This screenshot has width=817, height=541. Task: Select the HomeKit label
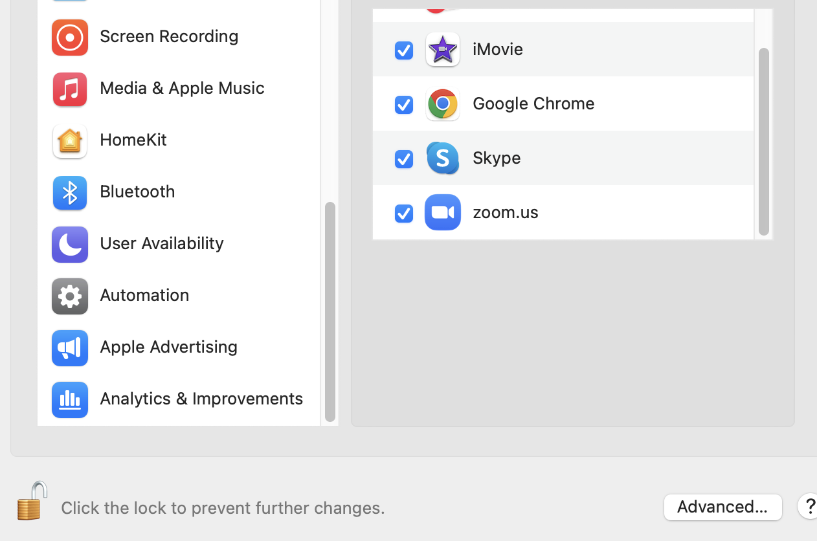click(133, 140)
